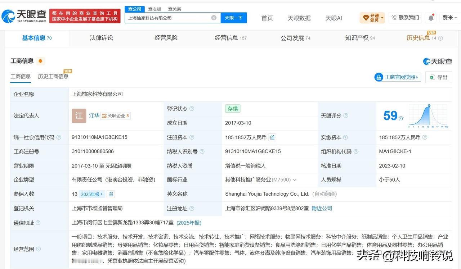Viewport: 461px width, 269px height.
Task: Click the red 国家中小企业发展子基金 banner
Action: (x=85, y=16)
